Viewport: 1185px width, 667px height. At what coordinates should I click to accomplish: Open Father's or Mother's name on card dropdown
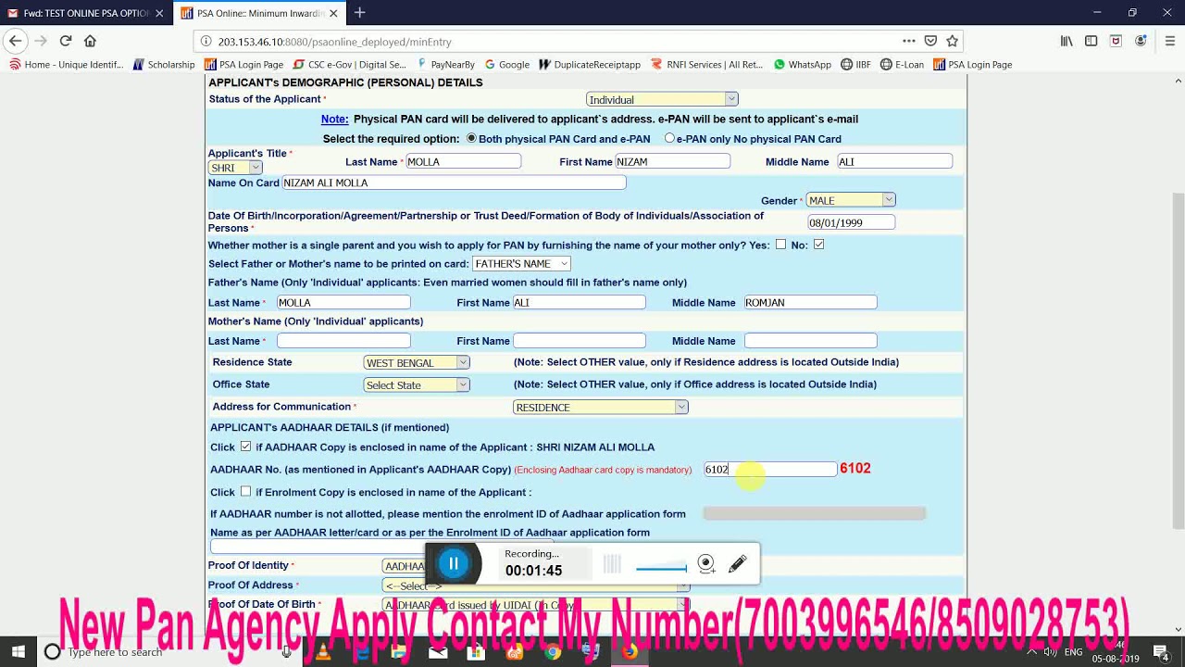pyautogui.click(x=521, y=264)
